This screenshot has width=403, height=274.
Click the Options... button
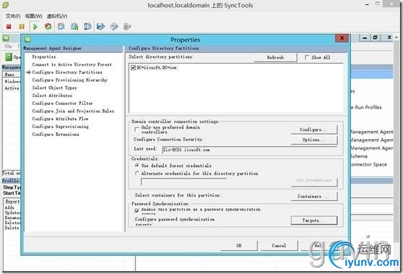[314, 140]
